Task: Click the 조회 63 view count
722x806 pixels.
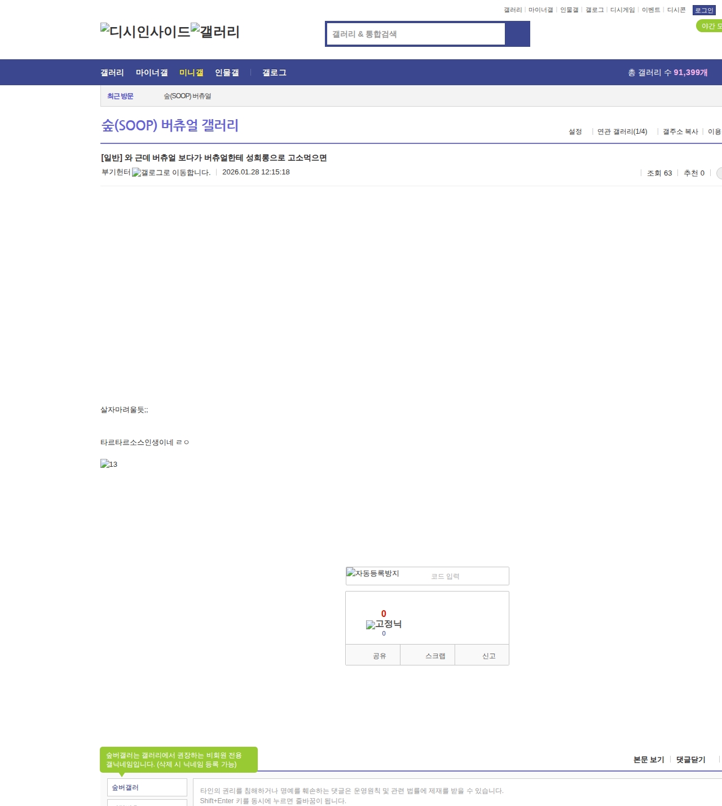Action: (659, 173)
